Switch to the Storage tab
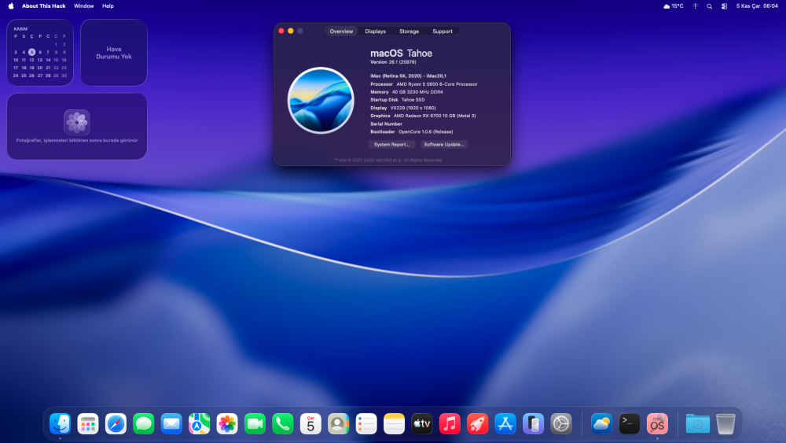This screenshot has height=443, width=786. (x=409, y=31)
